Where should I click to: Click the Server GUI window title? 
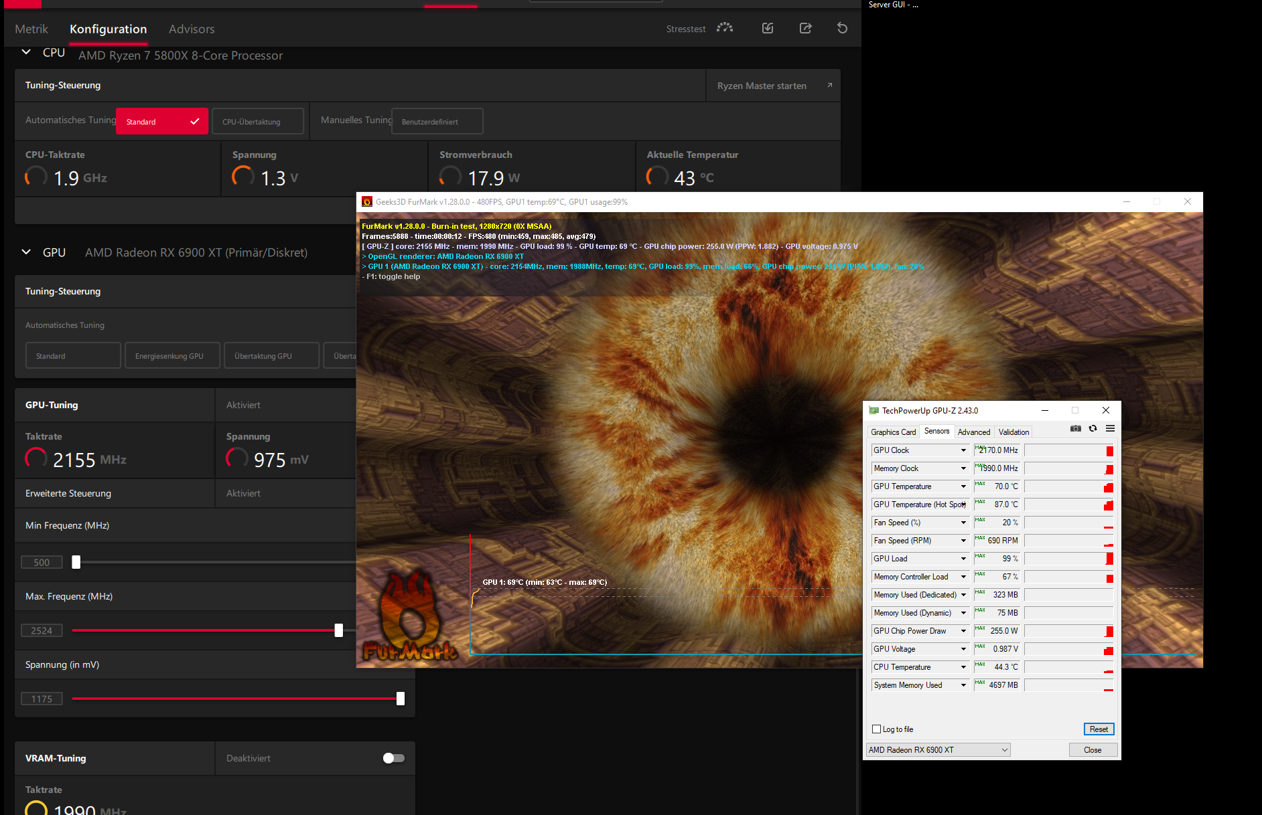tap(893, 5)
